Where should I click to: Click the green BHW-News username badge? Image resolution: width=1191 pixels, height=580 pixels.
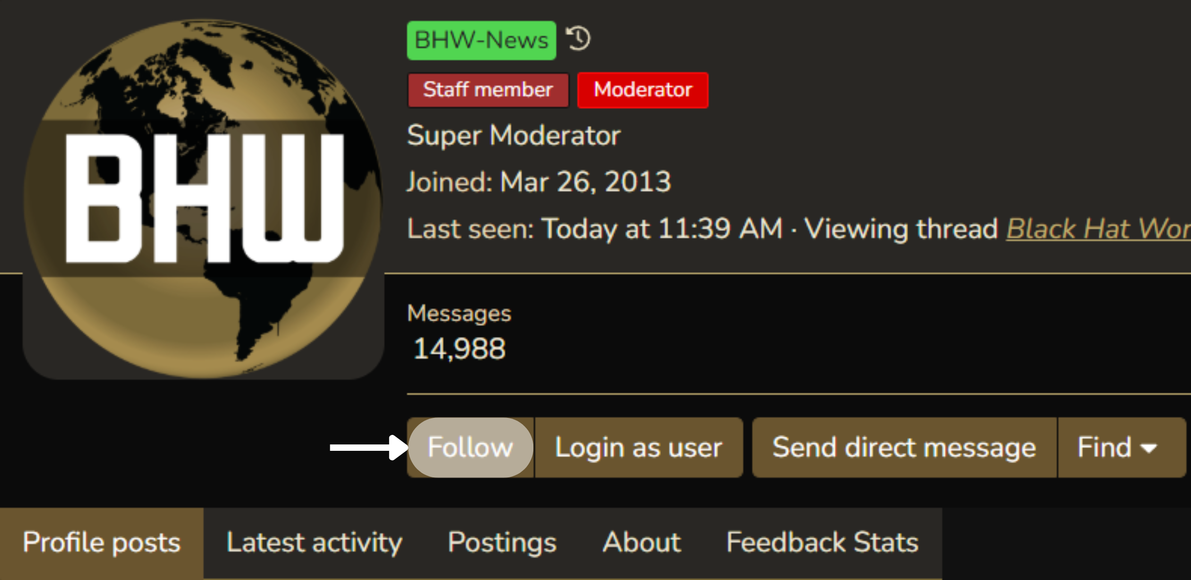[482, 40]
